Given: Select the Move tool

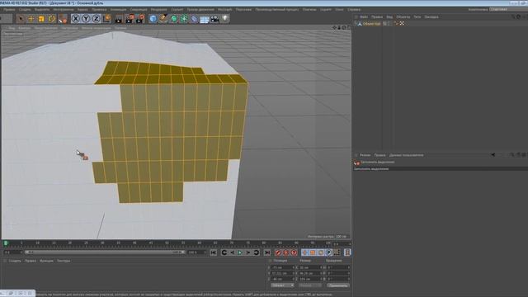Looking at the screenshot, I should coord(31,19).
